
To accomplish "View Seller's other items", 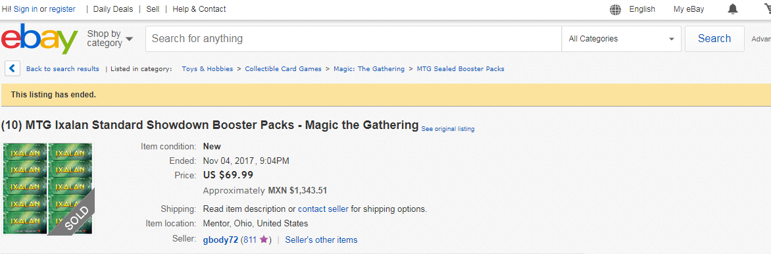I will click(321, 240).
